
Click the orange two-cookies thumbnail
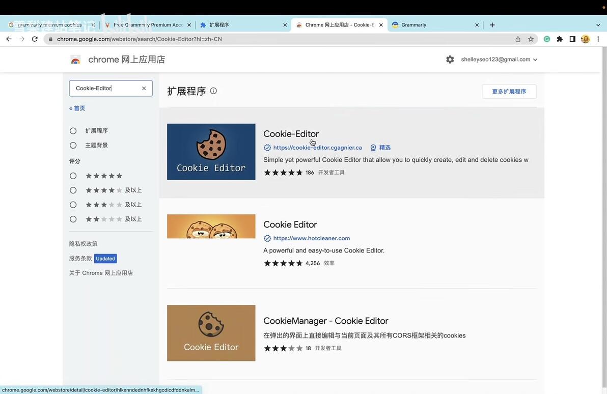tap(211, 227)
